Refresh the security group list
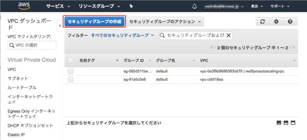This screenshot has height=140, width=307. coord(262,21)
